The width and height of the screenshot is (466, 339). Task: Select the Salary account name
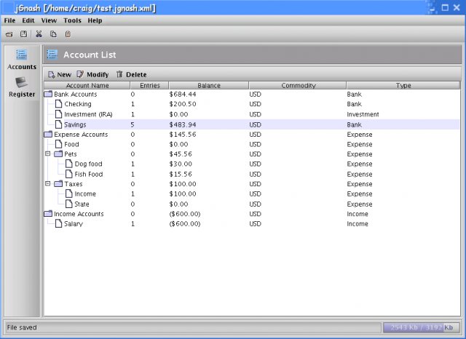point(74,224)
